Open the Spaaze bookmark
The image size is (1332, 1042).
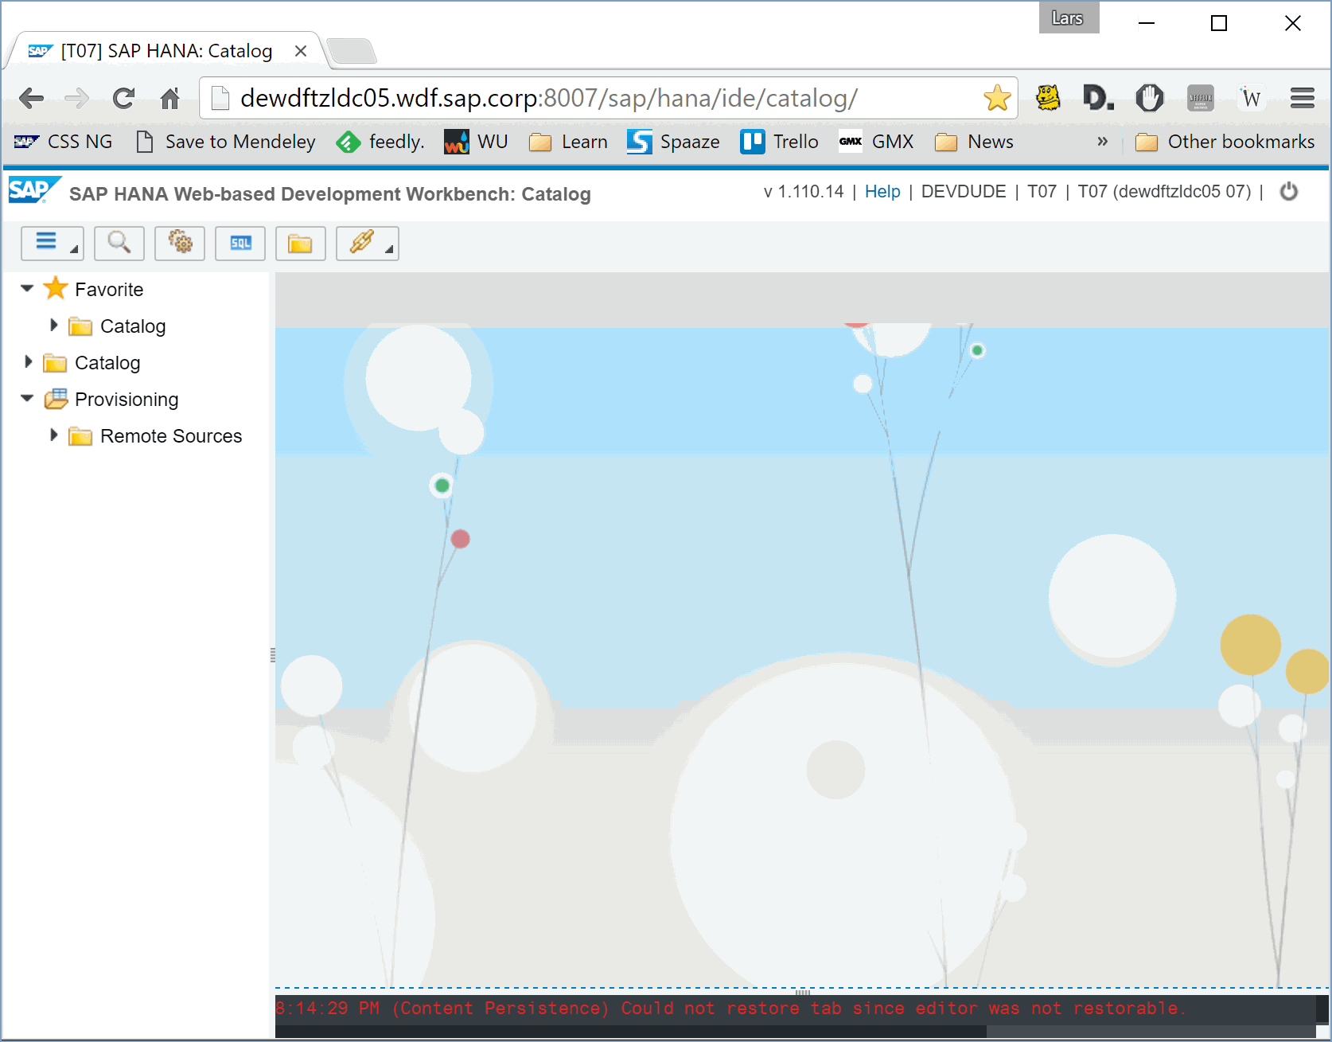[x=673, y=142]
